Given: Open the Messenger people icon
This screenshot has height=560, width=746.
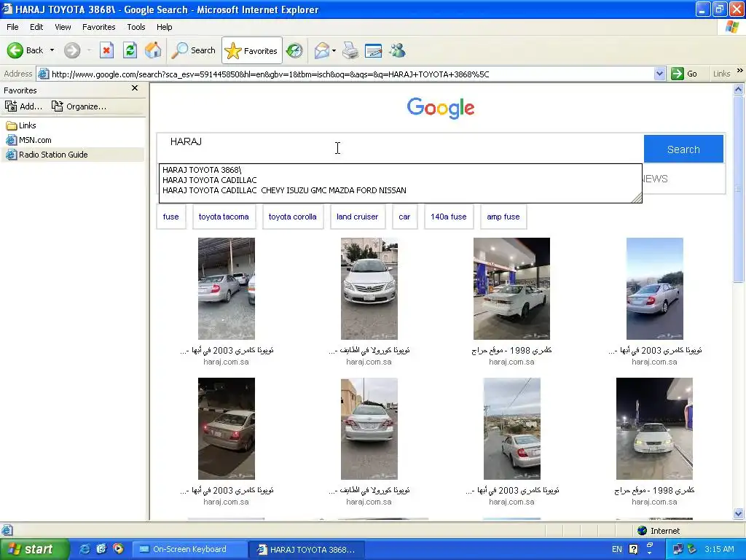Looking at the screenshot, I should point(397,50).
